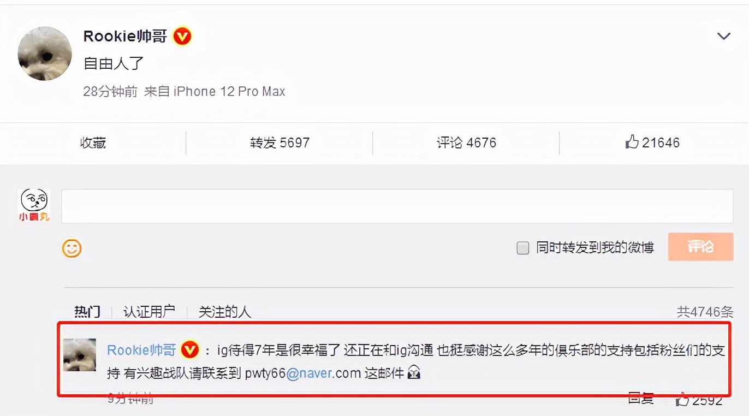
Task: Open 转发 5697 to repost
Action: click(x=280, y=143)
